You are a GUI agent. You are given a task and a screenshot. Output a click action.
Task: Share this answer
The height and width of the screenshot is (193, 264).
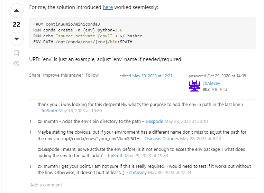point(35,75)
